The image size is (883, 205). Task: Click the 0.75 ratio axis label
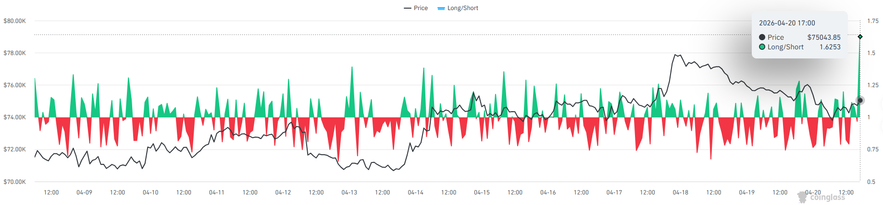point(872,149)
